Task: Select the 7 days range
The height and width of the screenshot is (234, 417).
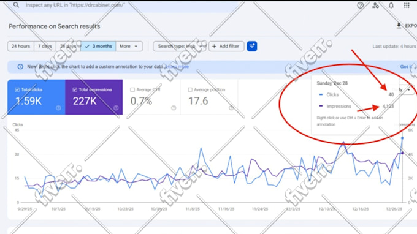Action: click(x=45, y=46)
